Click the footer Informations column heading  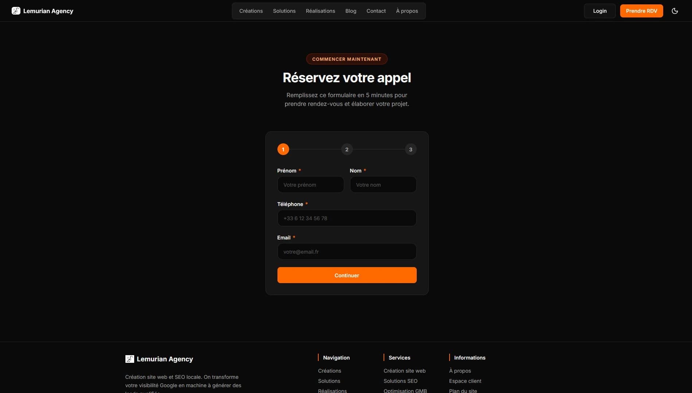[x=470, y=358]
